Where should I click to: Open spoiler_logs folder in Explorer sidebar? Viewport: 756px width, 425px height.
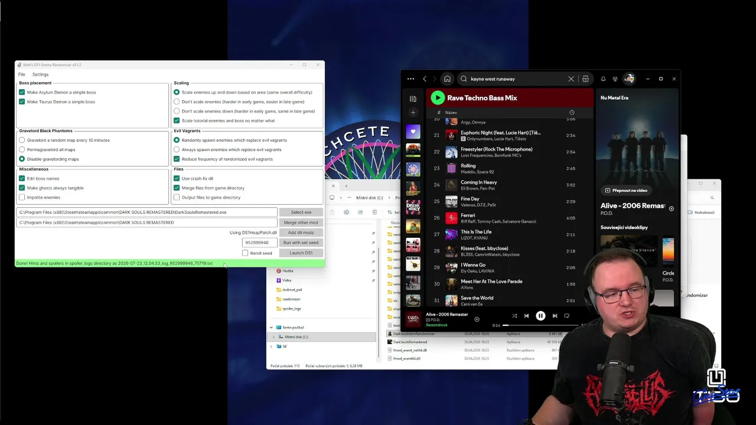(291, 309)
